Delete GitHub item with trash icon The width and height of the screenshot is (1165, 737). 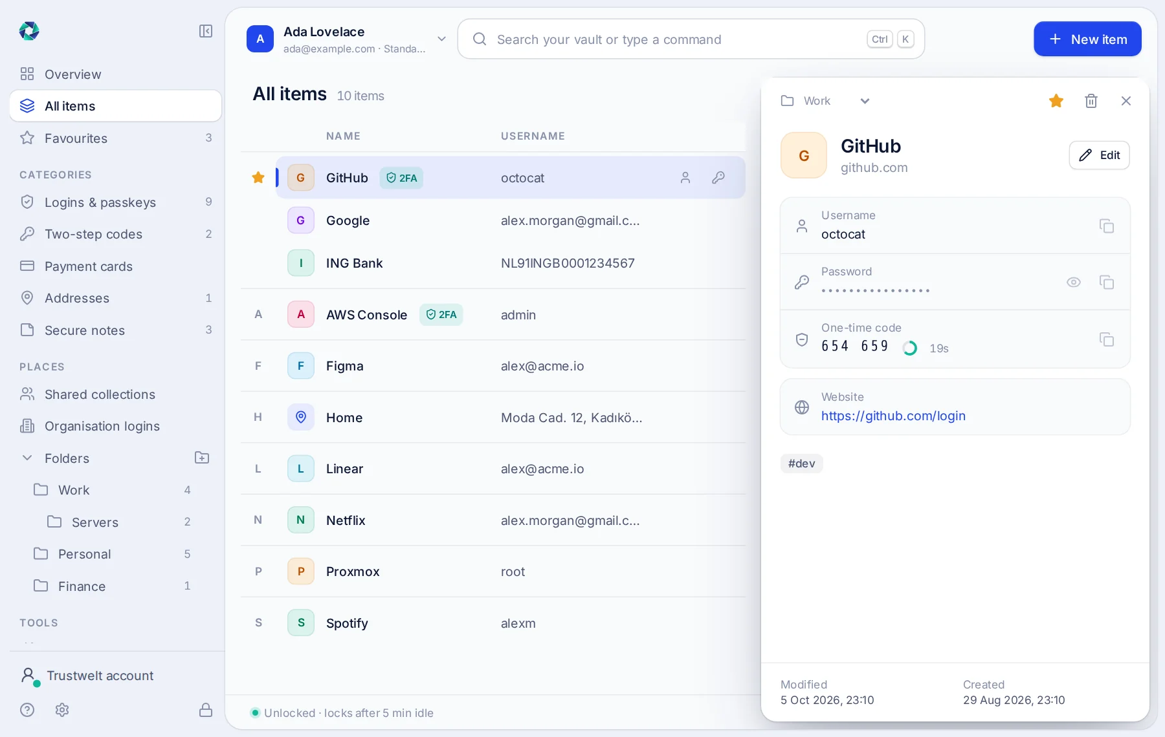point(1091,101)
